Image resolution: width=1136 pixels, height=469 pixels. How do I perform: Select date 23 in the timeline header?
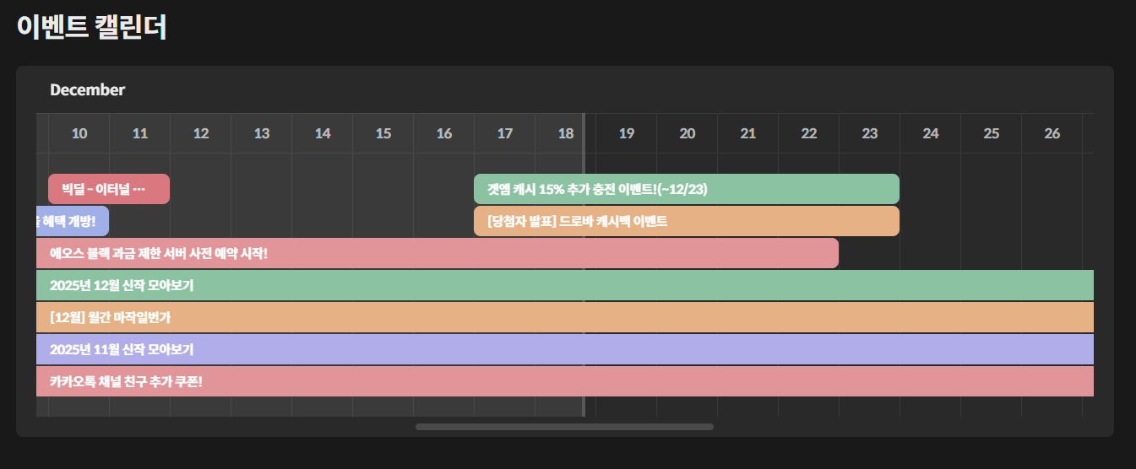coord(870,133)
